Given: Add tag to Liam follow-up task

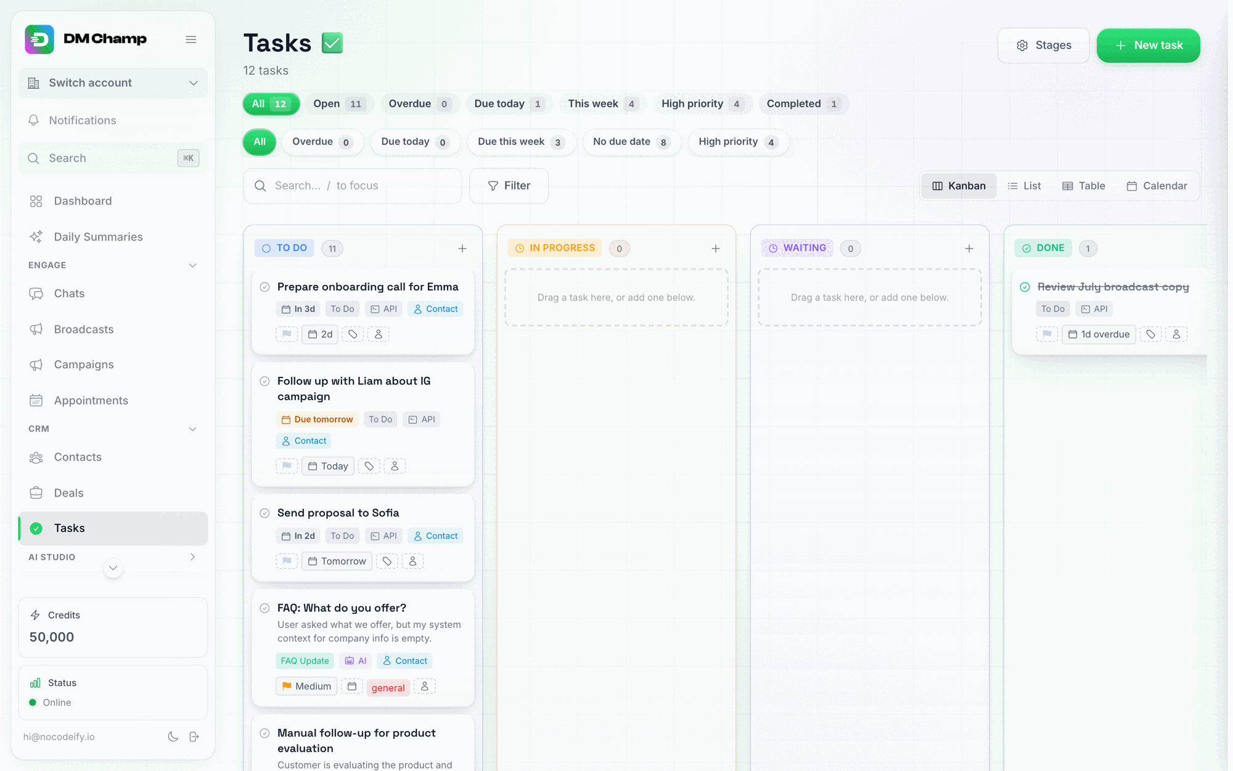Looking at the screenshot, I should point(369,466).
